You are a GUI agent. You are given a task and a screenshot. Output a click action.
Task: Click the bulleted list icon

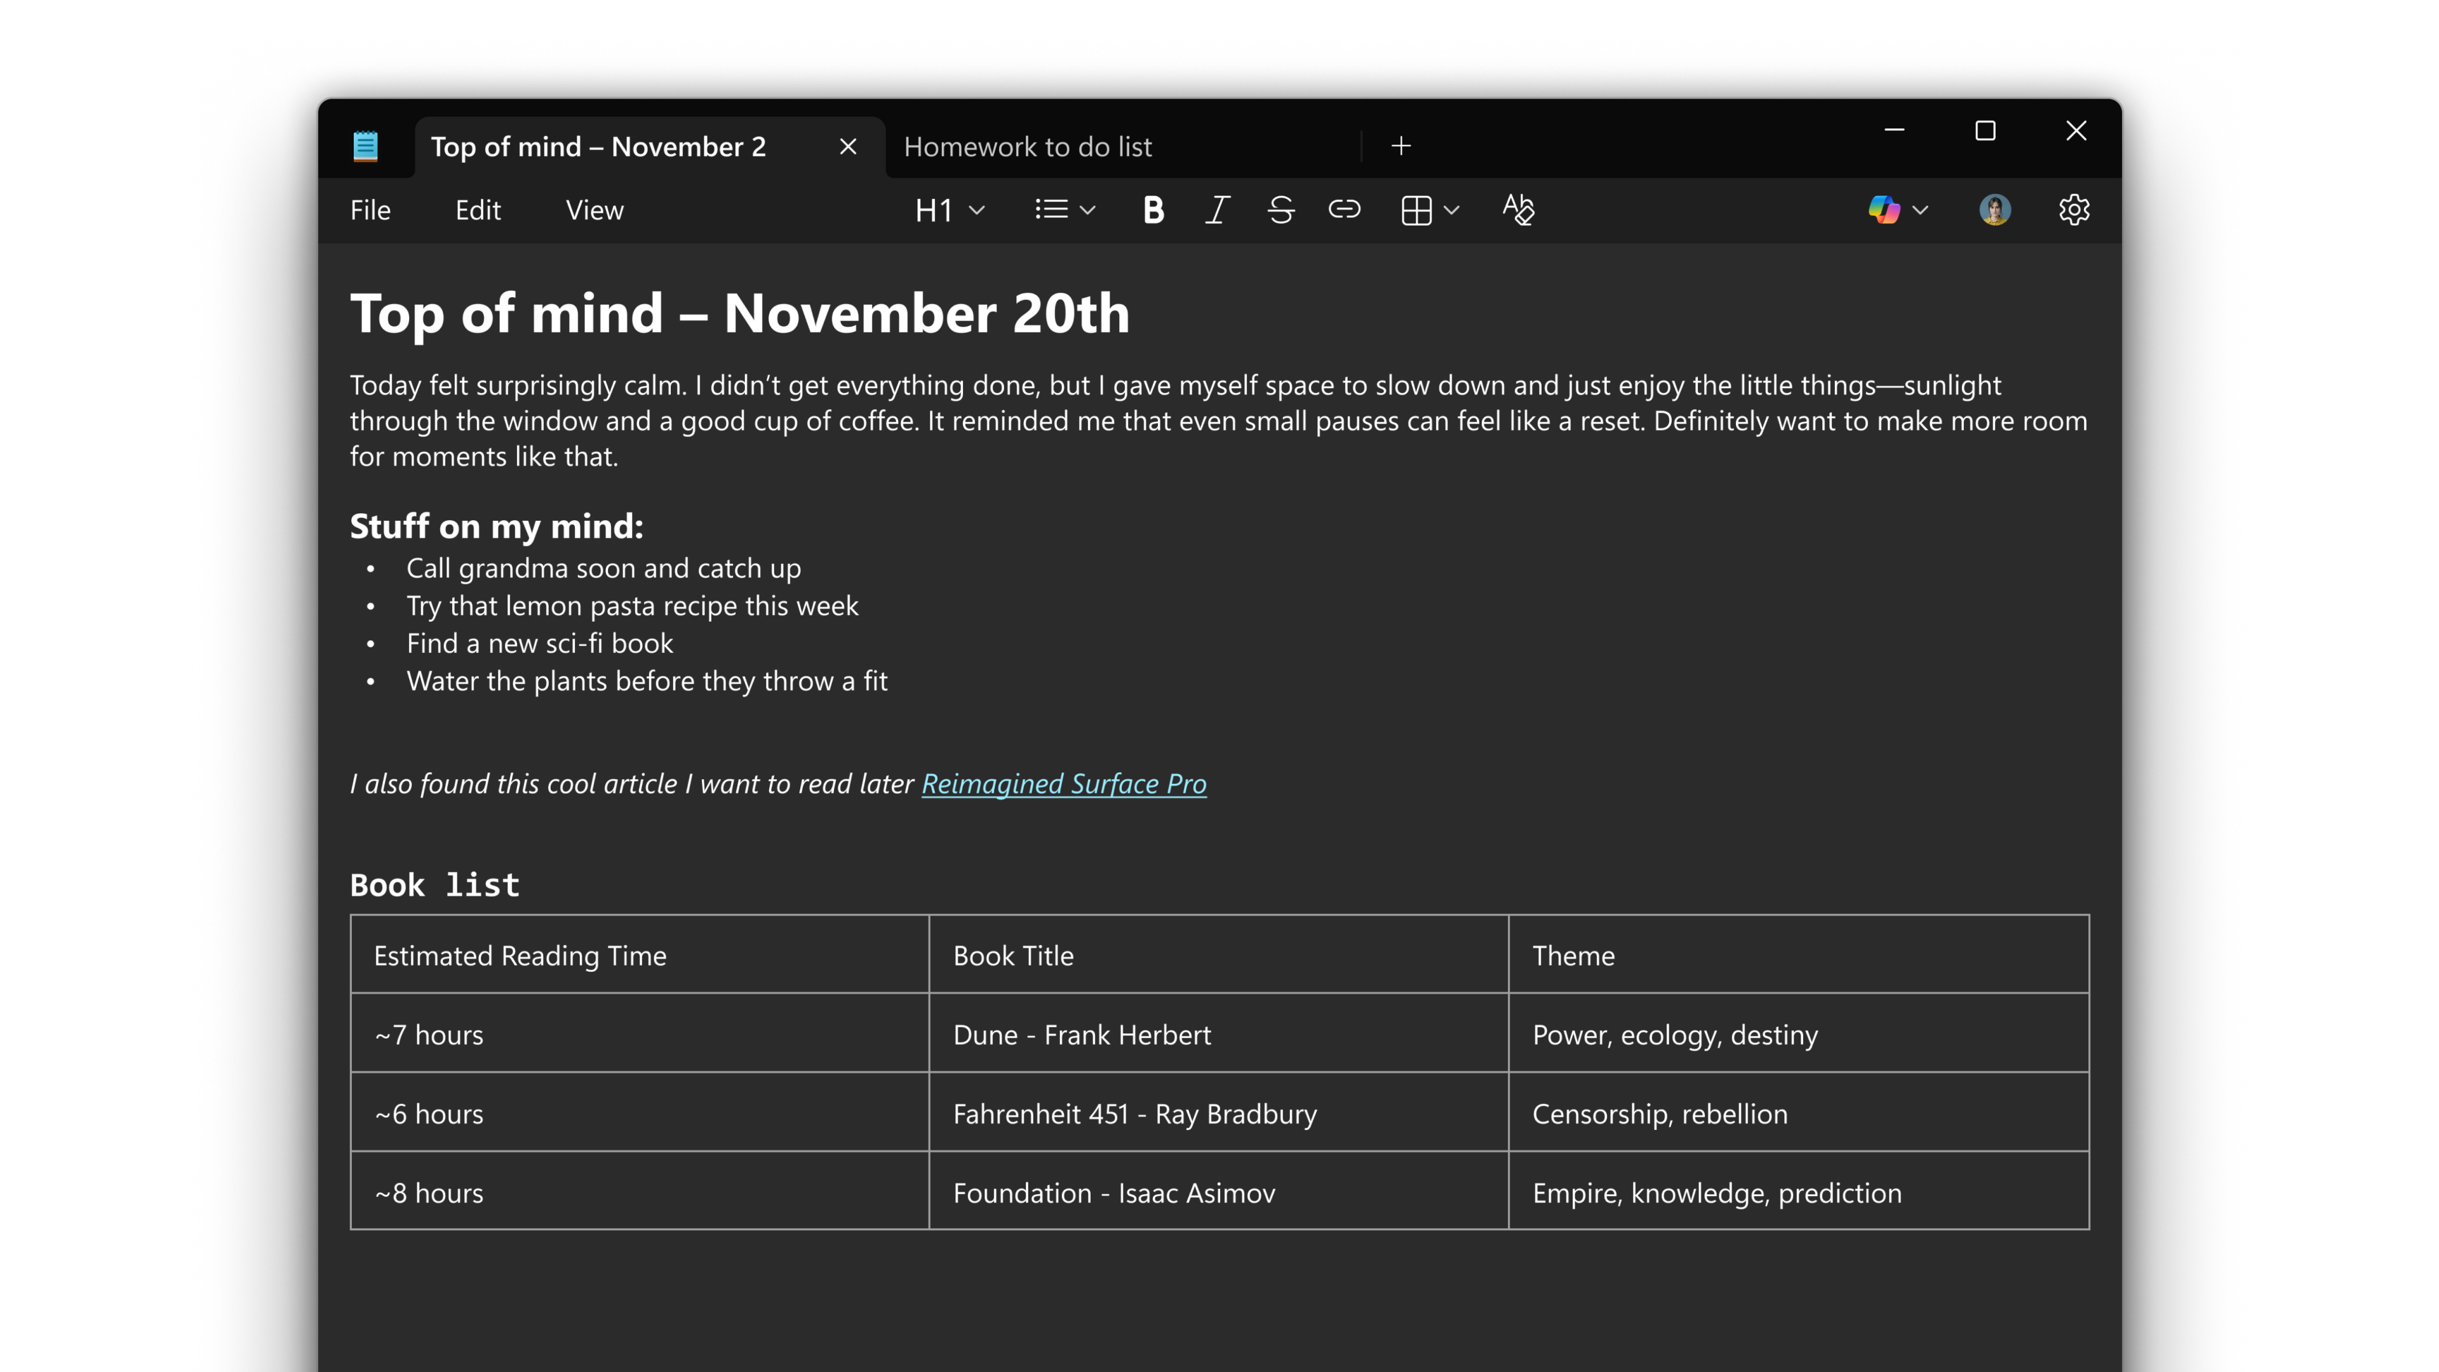(x=1051, y=209)
